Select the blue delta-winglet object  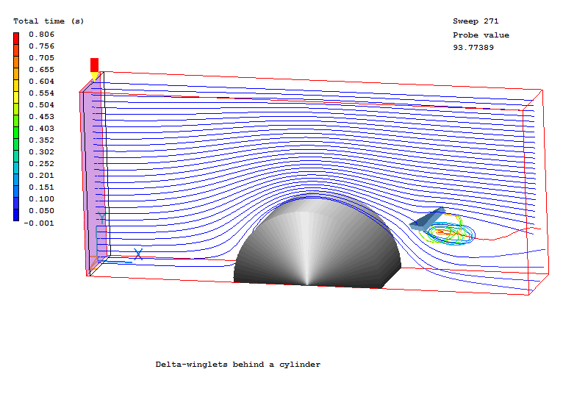428,218
